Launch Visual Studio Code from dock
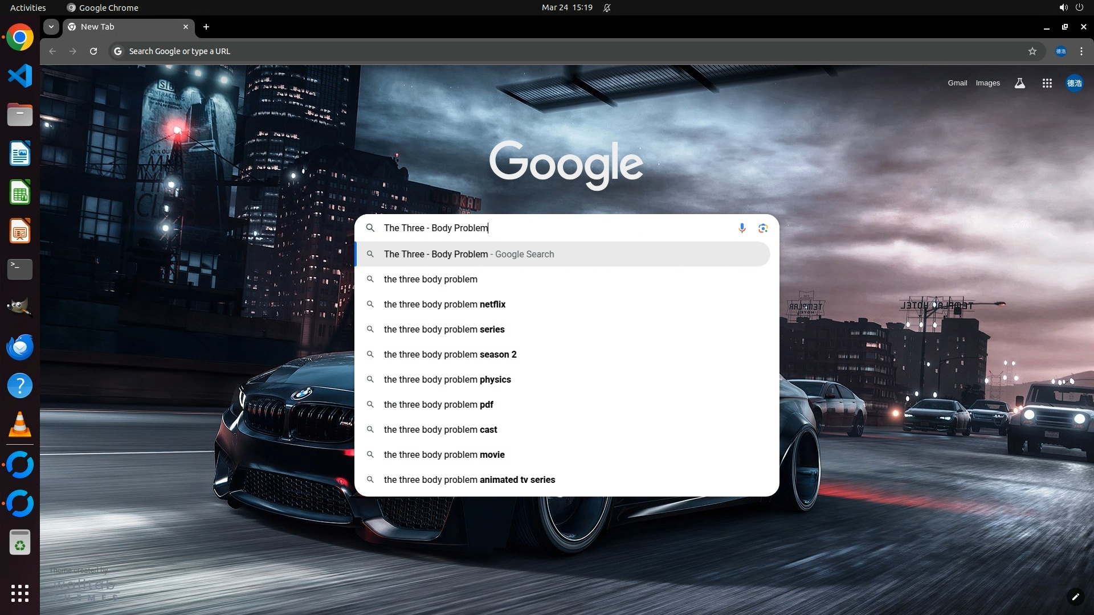This screenshot has width=1094, height=615. (x=20, y=76)
